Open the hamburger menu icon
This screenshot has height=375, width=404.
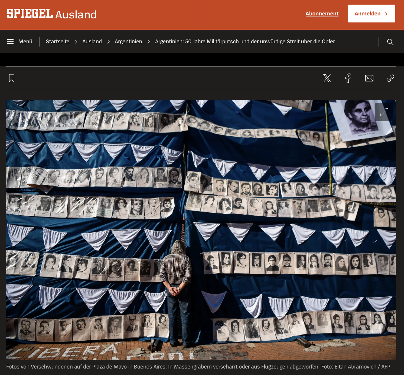point(10,41)
